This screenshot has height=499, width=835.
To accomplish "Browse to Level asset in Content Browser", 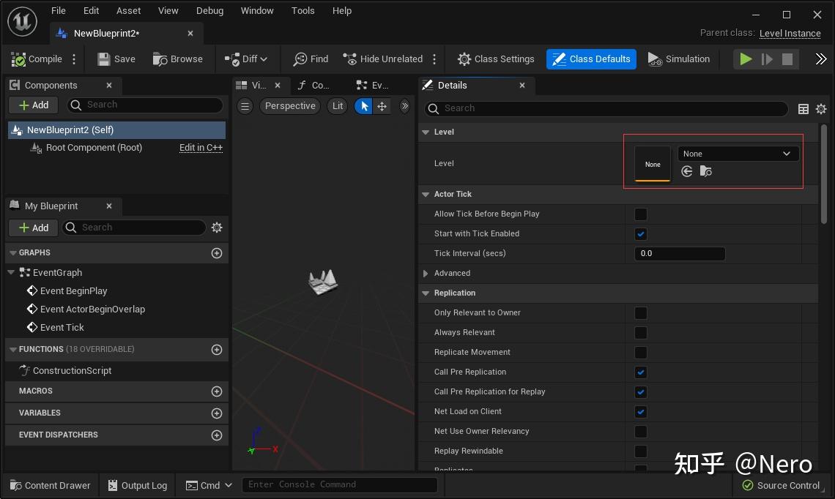I will click(x=705, y=171).
